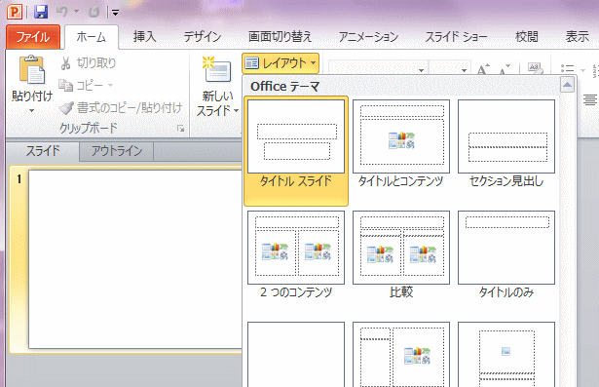
Task: Expand the 貼り付け options arrow
Action: point(32,111)
